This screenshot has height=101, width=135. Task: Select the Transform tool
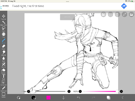4,17
